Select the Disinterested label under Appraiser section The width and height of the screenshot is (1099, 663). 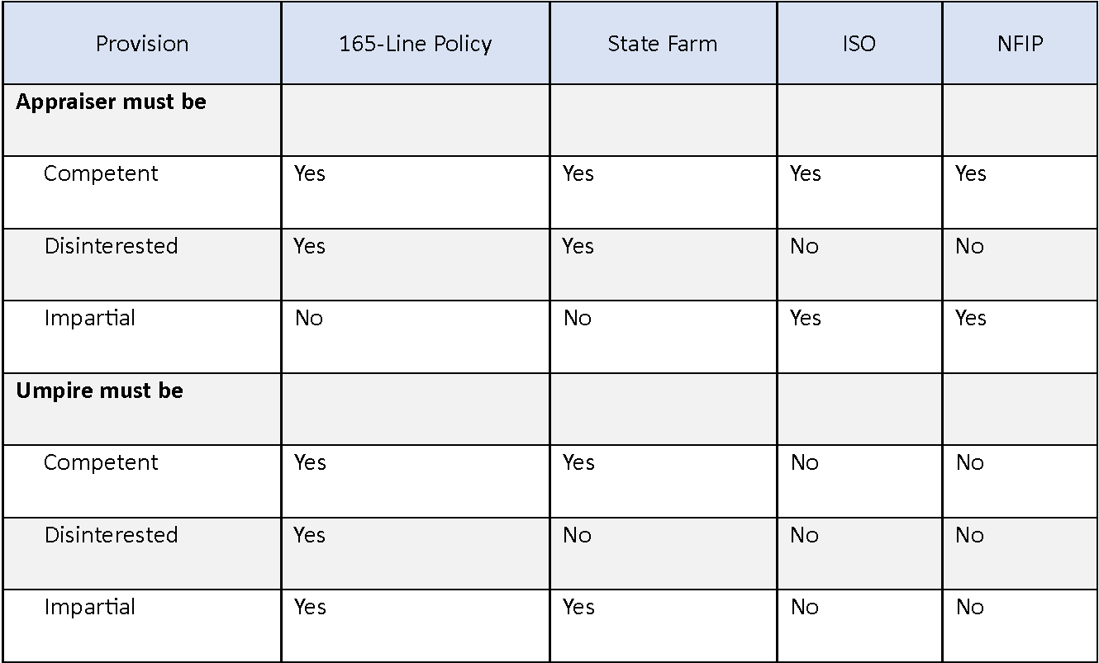click(111, 246)
